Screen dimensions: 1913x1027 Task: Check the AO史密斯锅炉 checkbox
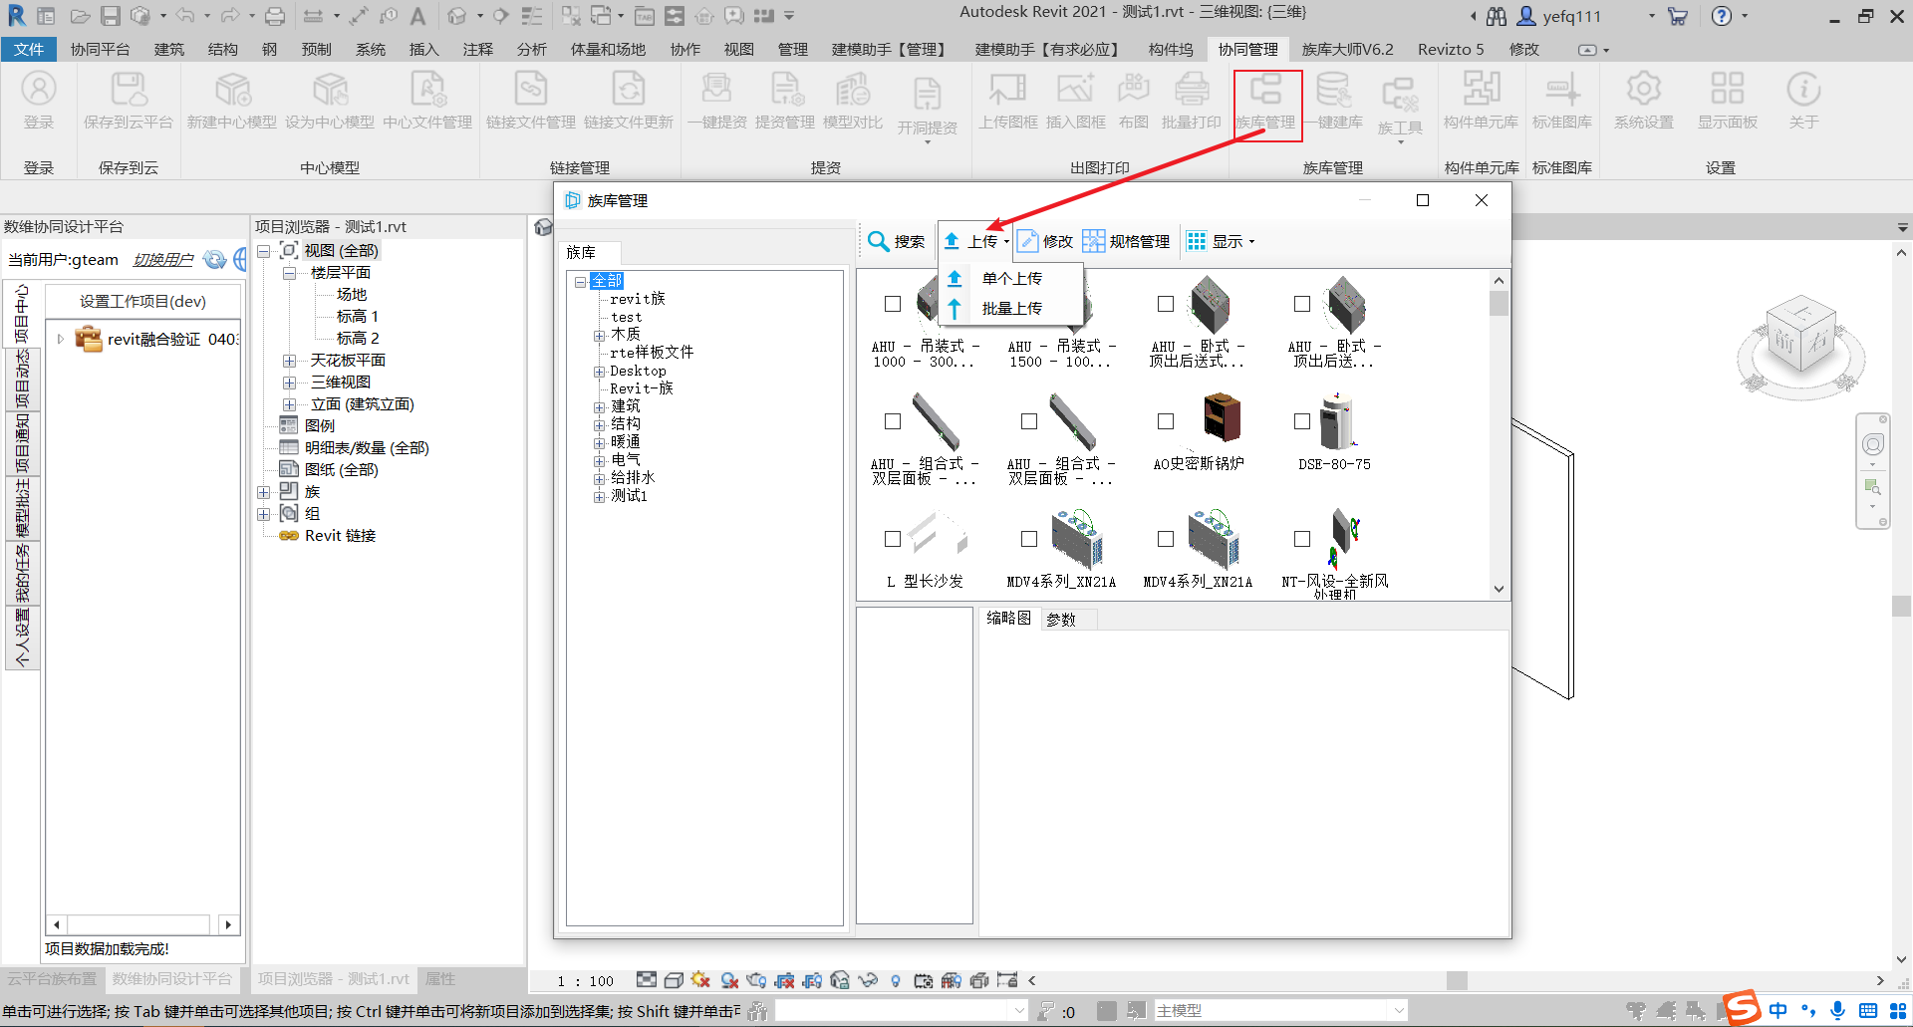tap(1166, 421)
